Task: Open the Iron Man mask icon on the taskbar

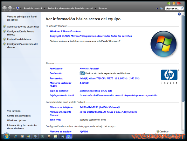Action: coord(49,136)
